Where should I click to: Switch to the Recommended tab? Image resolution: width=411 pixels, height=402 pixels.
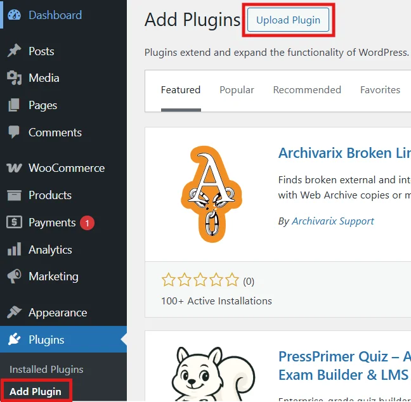click(x=307, y=90)
